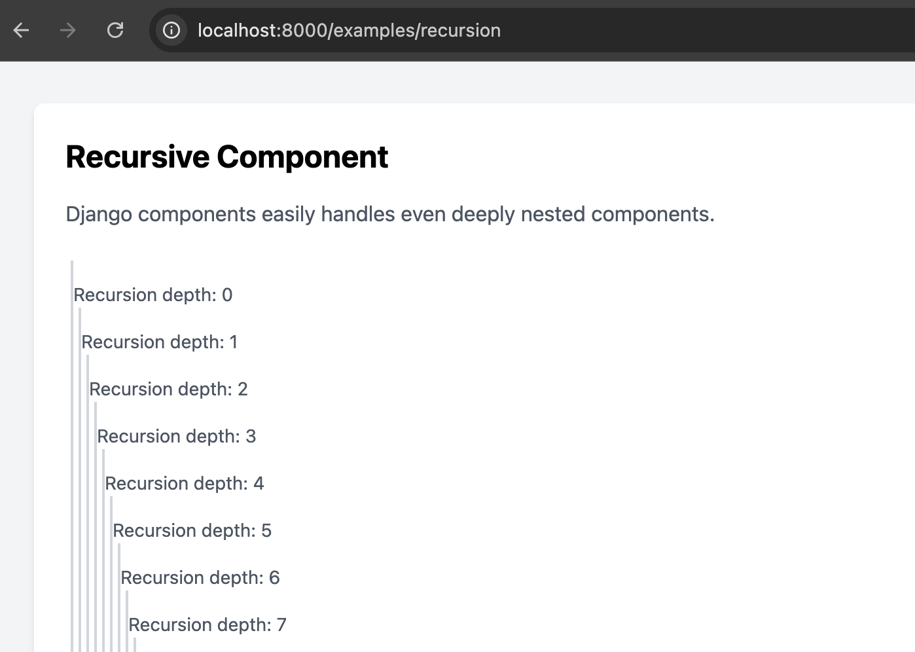Click the short nesting line below depth 7
The width and height of the screenshot is (915, 652).
coord(135,645)
